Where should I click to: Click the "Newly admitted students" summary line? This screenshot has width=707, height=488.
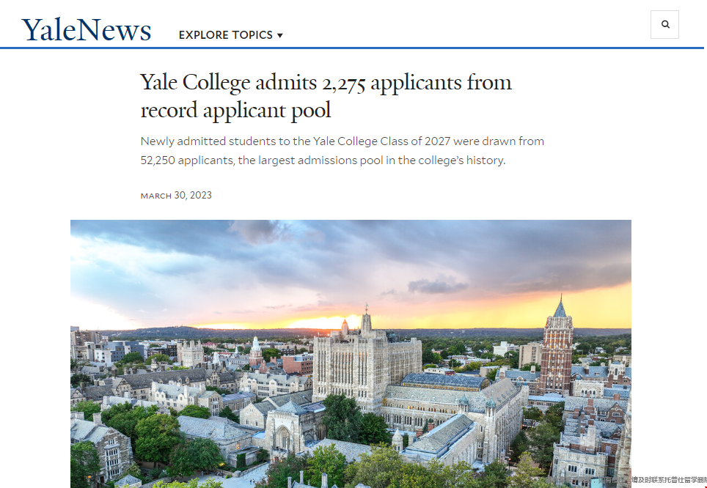[x=342, y=141]
